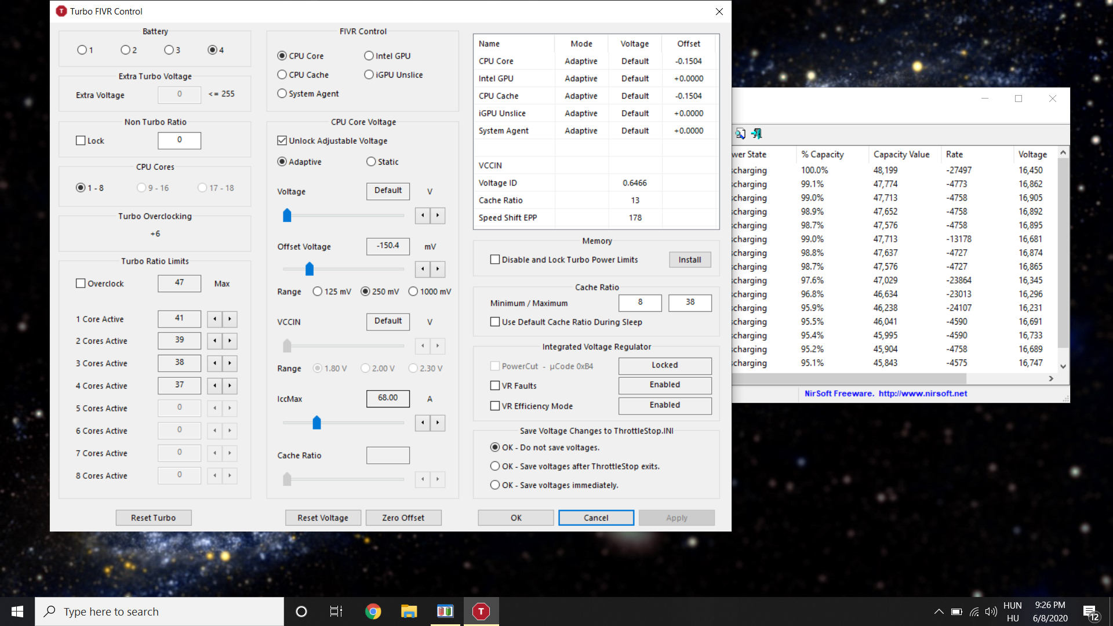
Task: Click Install button in Memory section
Action: (x=690, y=260)
